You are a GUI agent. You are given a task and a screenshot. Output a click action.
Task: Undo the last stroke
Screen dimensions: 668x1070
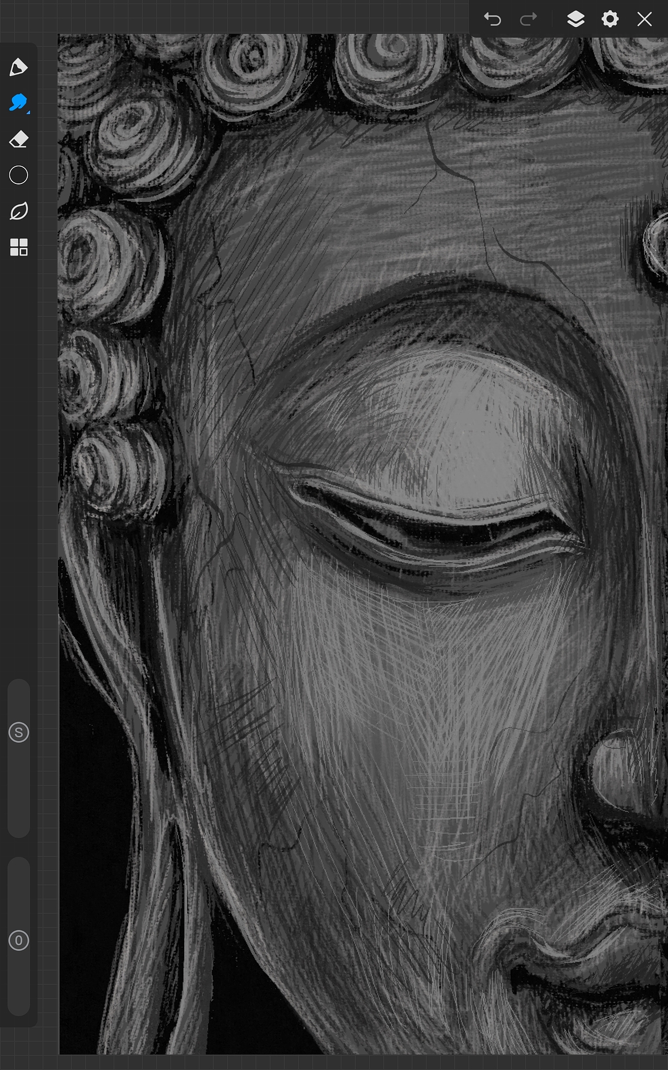pos(492,19)
